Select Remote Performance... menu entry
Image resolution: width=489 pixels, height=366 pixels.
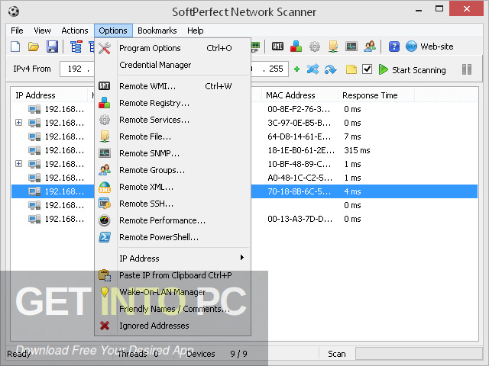173,220
